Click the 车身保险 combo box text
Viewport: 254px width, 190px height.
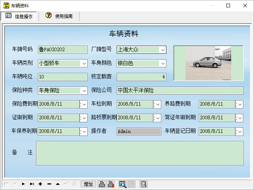tap(49, 90)
